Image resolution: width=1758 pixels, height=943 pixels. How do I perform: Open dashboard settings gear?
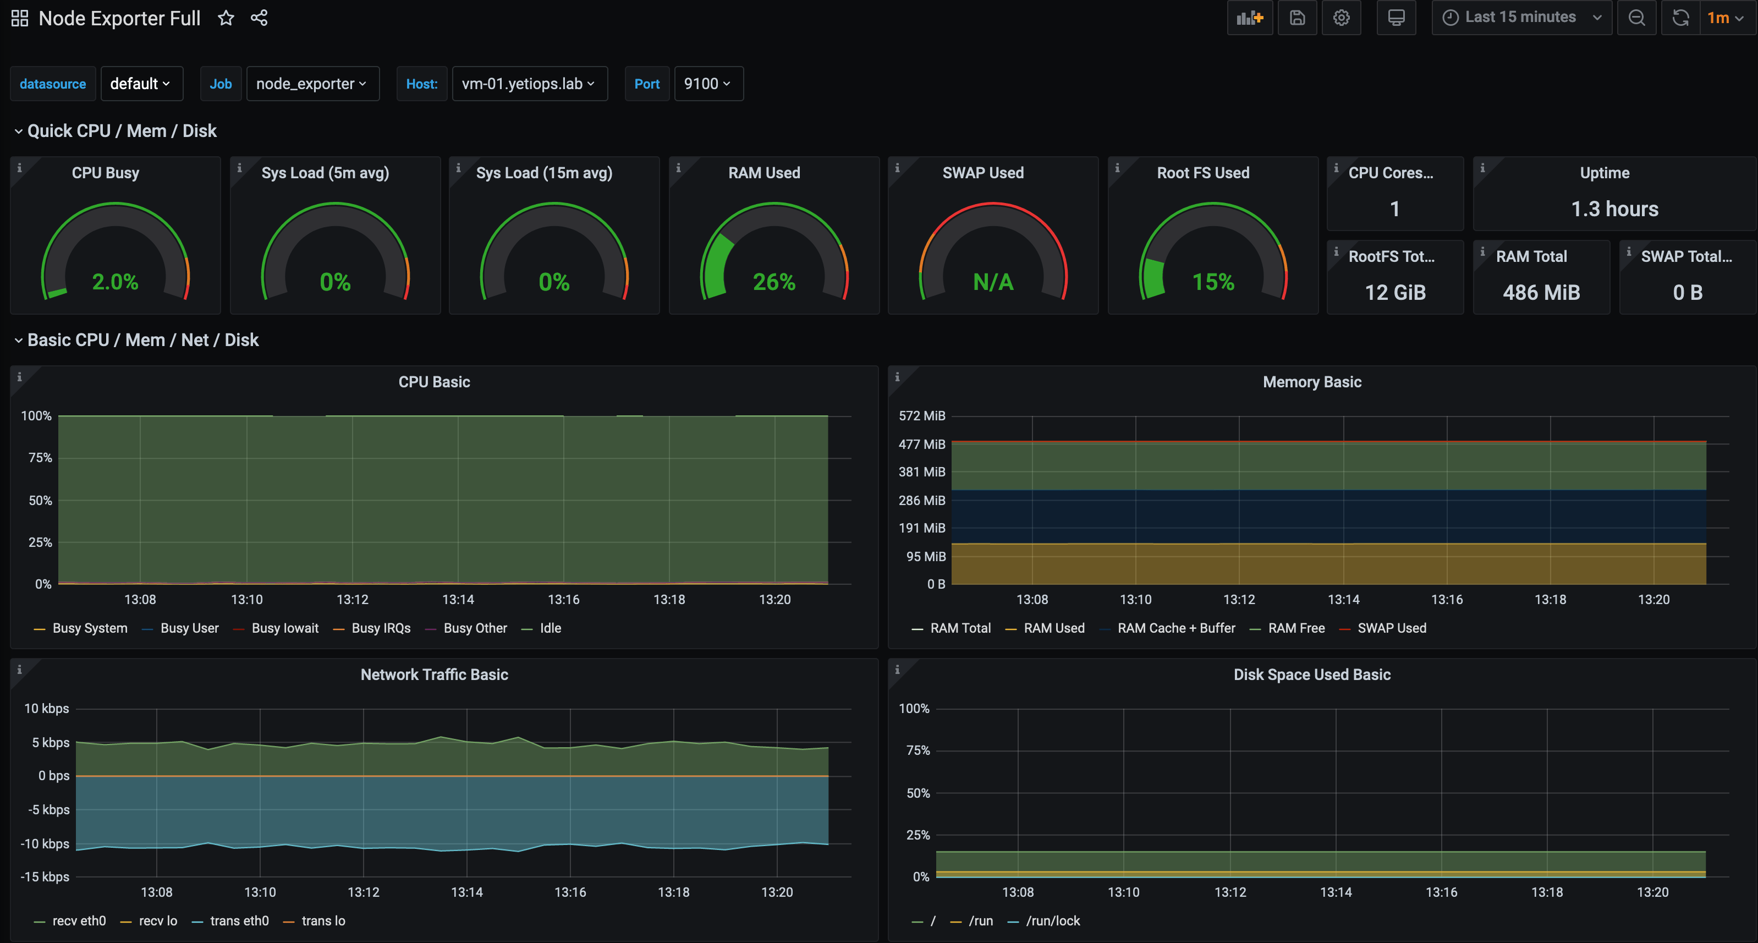click(1342, 18)
